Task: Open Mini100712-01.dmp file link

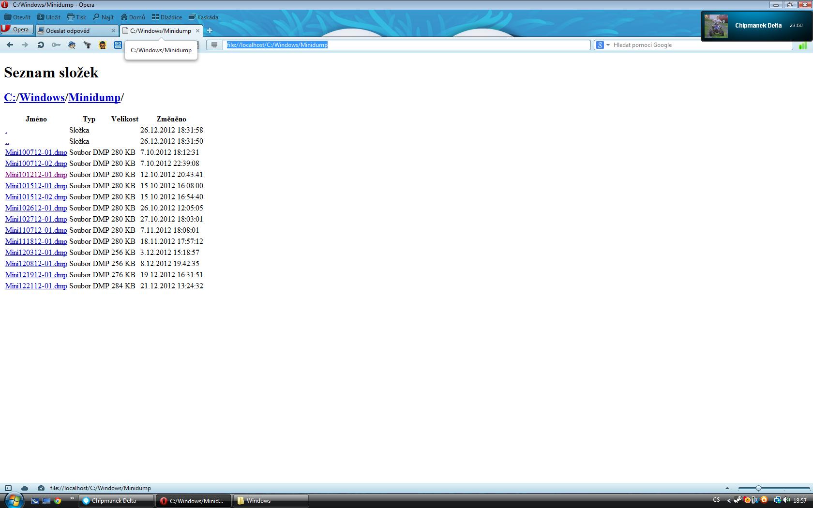Action: click(36, 152)
